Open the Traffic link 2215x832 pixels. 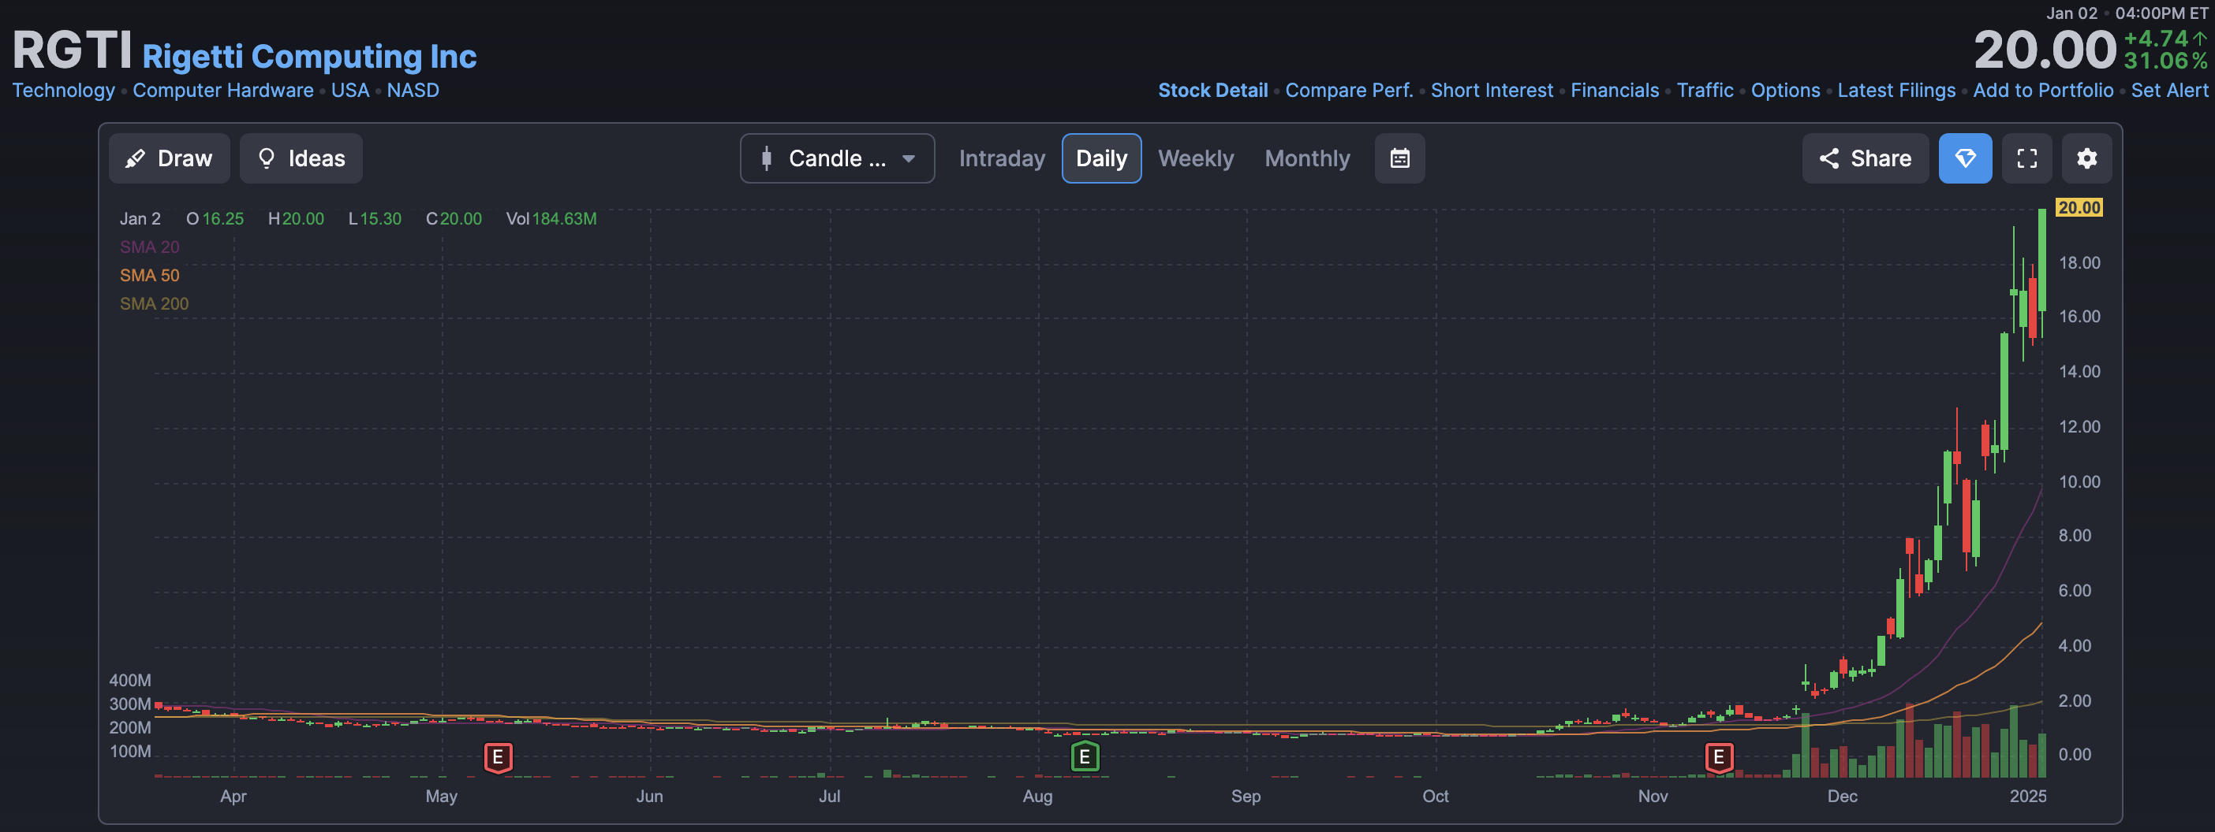(x=1705, y=90)
